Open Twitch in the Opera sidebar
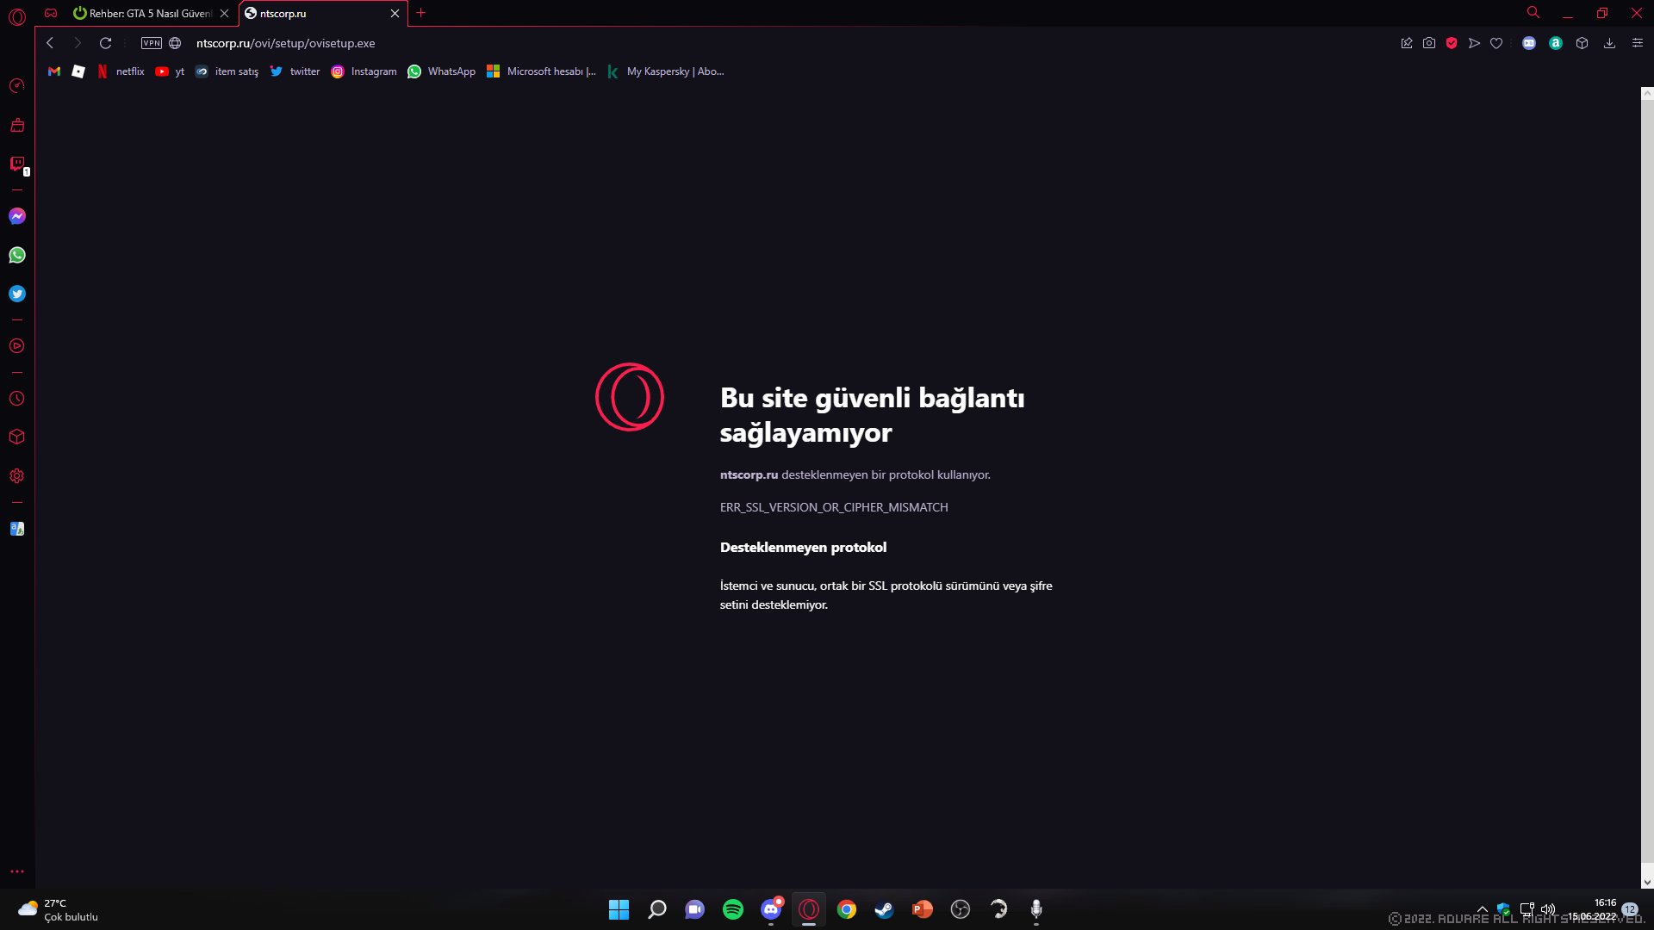Viewport: 1654px width, 930px height. pos(17,164)
